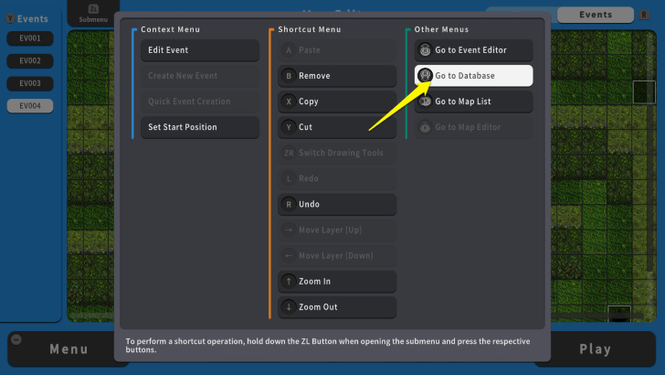Click the up arrow icon beside Zoom In

tap(289, 281)
